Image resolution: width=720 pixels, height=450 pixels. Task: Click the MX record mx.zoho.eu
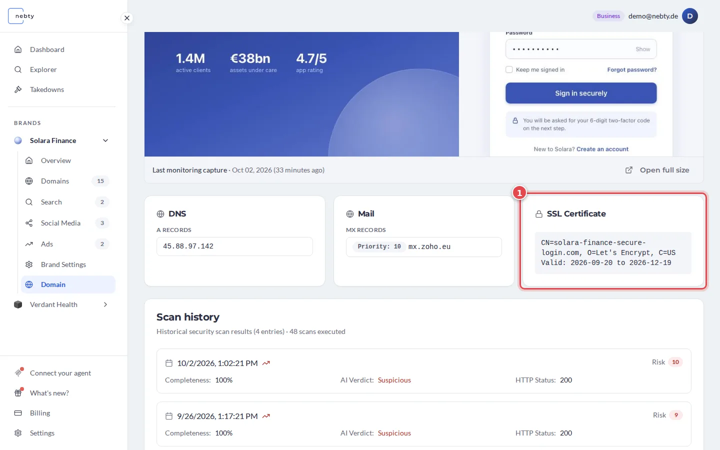[x=429, y=246]
